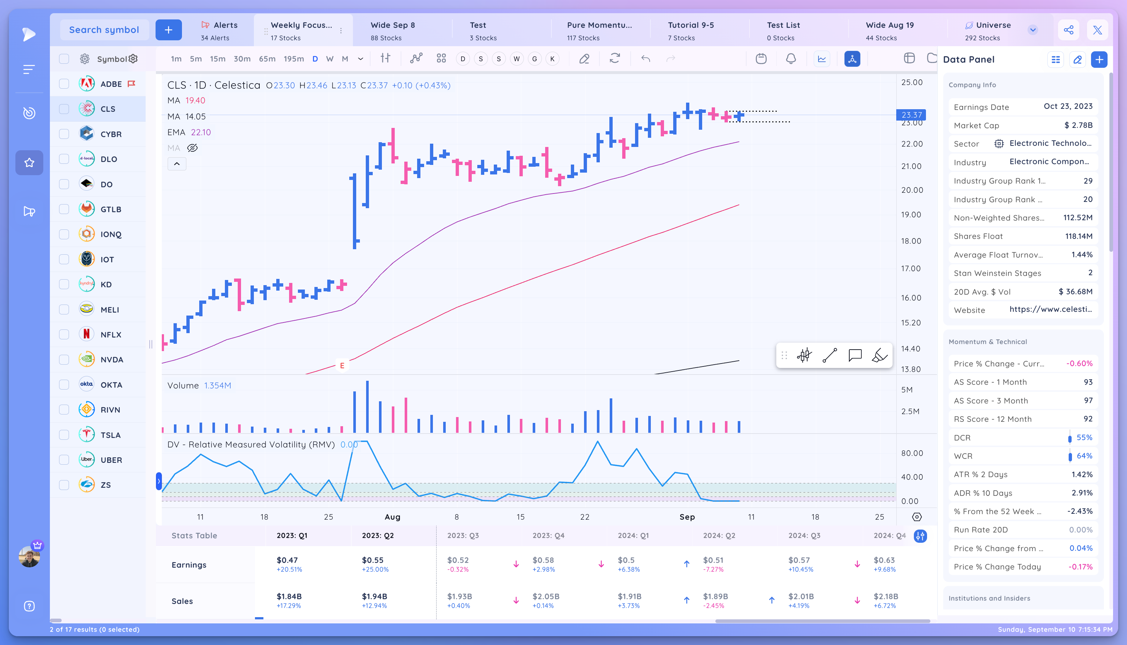The image size is (1127, 645).
Task: Select the weekly W timeframe
Action: [329, 59]
